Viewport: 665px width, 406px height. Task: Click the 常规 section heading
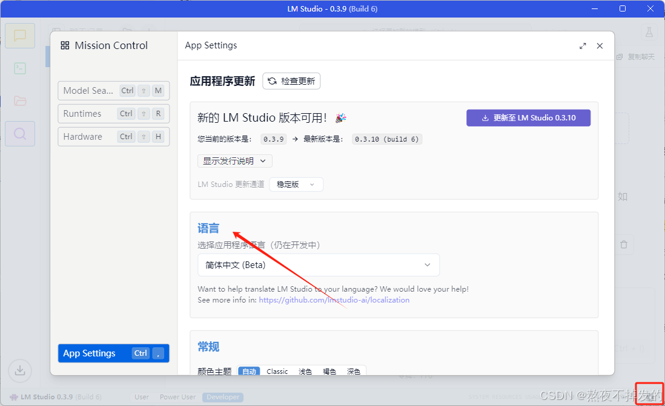pos(208,347)
